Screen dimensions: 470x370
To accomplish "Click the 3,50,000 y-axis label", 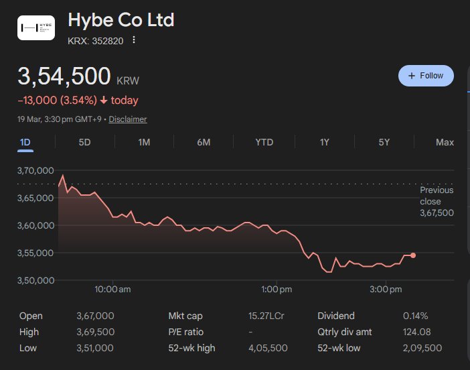I will click(x=35, y=281).
